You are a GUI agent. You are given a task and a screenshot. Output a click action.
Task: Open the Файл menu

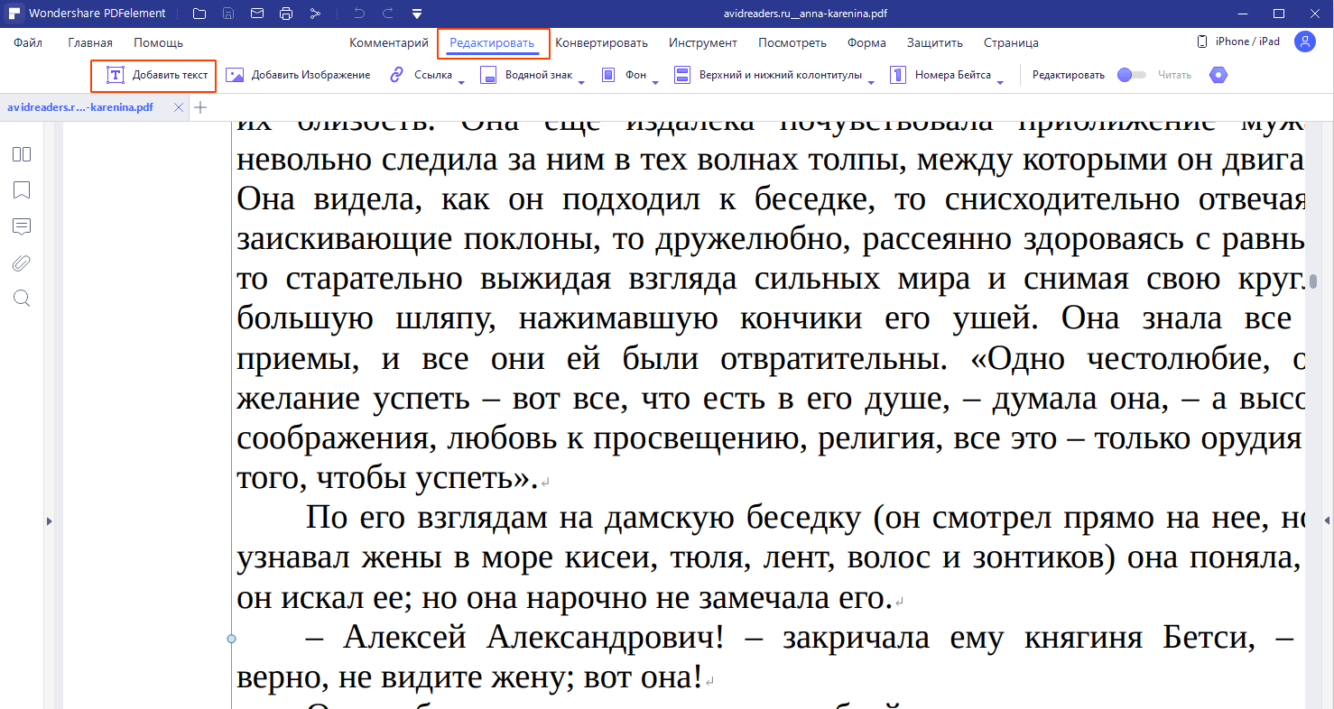28,42
